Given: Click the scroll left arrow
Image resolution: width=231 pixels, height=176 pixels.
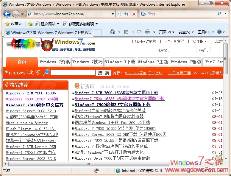Looking at the screenshot, I should (x=5, y=164).
